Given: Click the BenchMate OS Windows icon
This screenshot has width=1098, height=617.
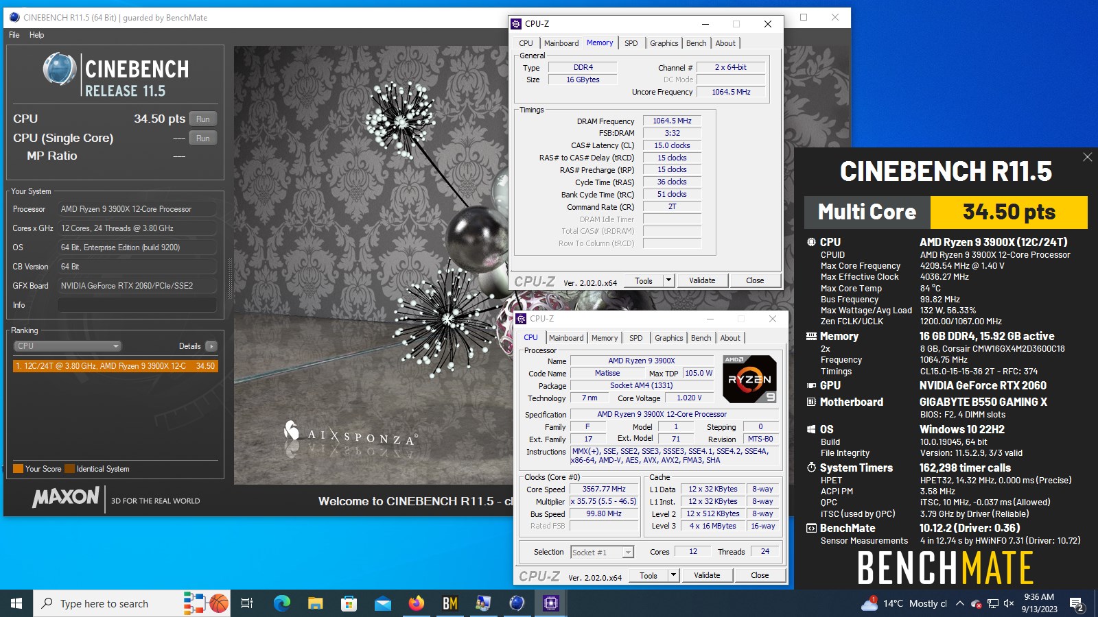Looking at the screenshot, I should 811,429.
